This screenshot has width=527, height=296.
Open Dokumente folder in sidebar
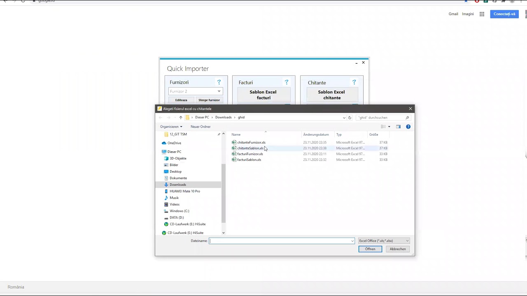click(178, 178)
